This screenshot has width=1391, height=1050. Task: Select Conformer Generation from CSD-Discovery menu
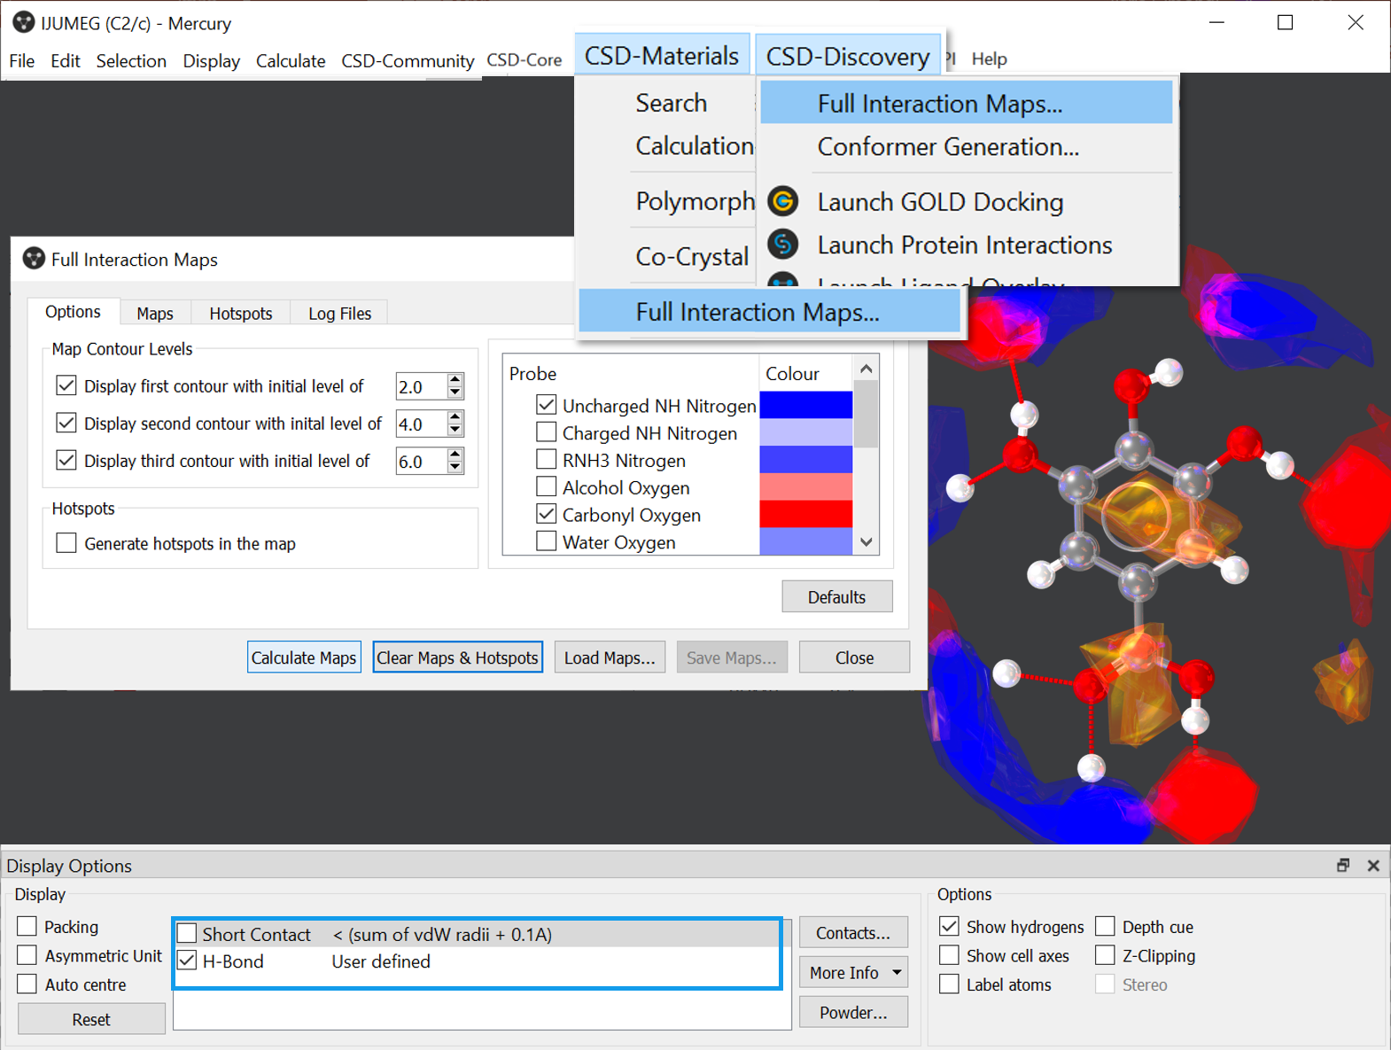(x=947, y=147)
